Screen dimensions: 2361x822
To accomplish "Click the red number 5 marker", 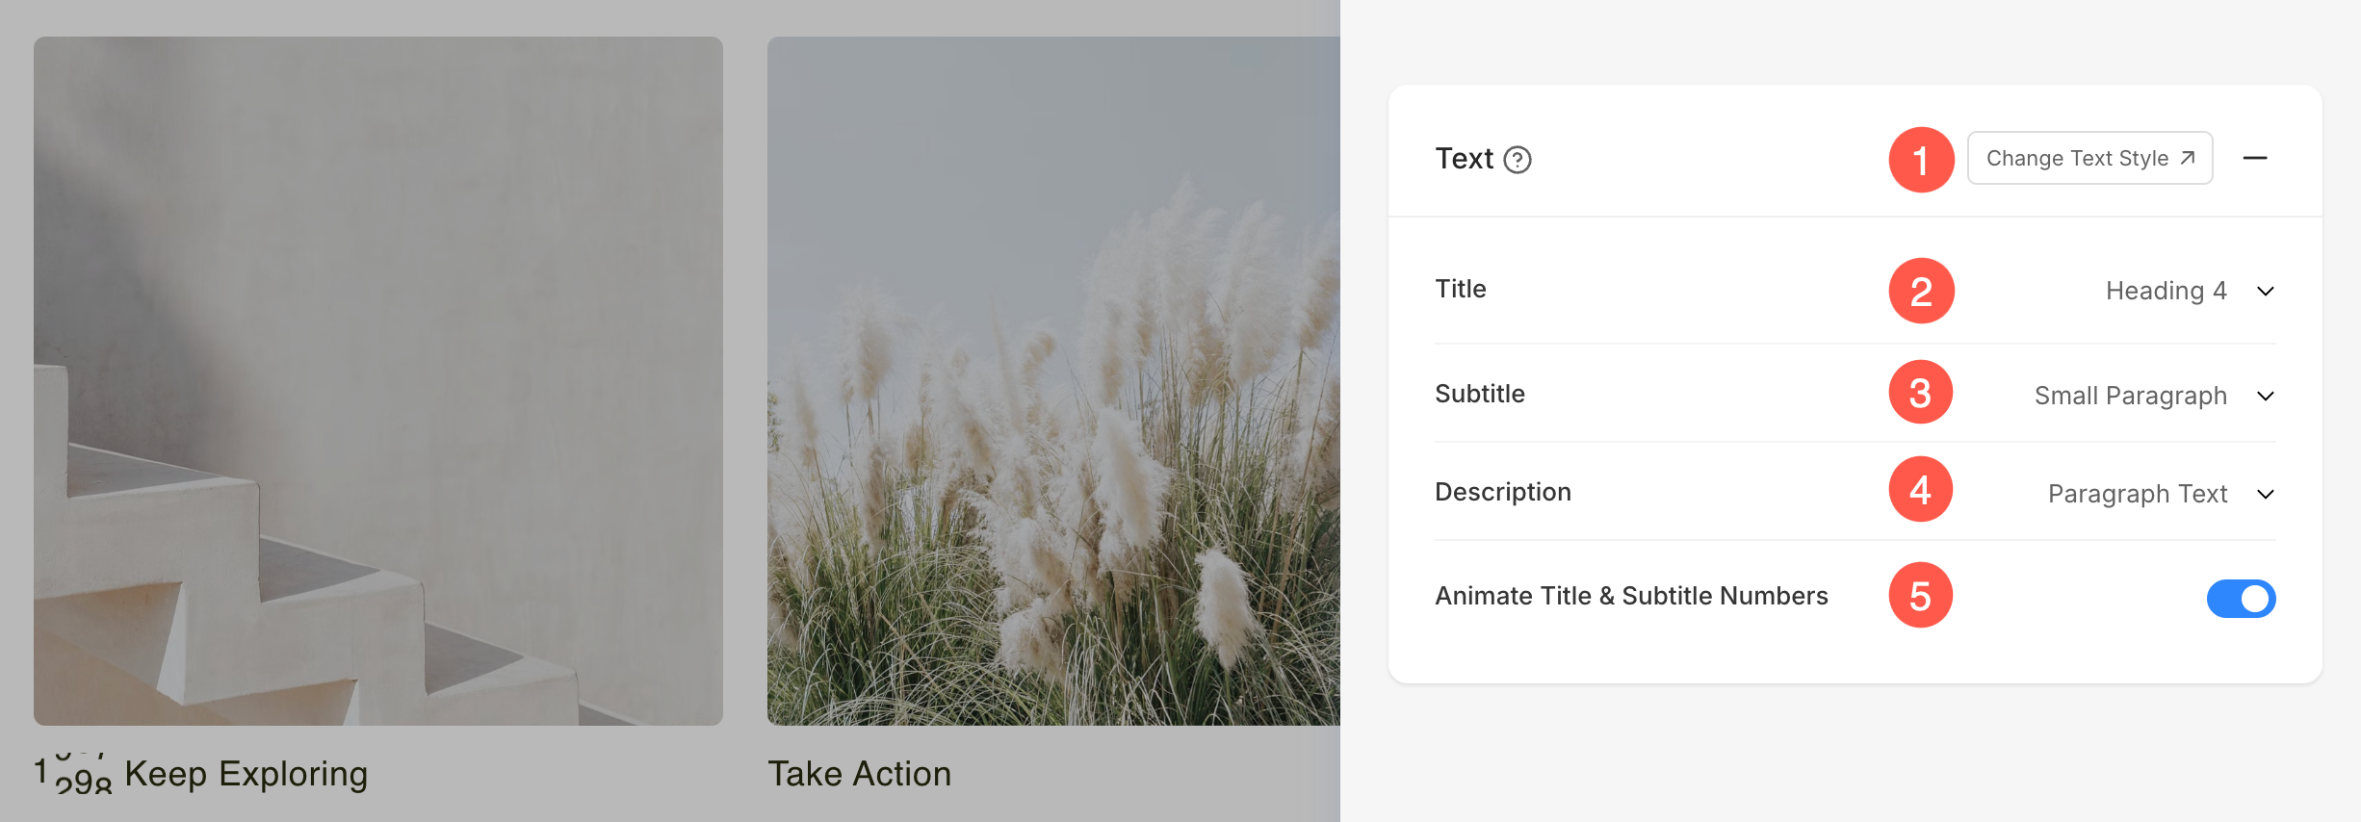I will click(1921, 596).
